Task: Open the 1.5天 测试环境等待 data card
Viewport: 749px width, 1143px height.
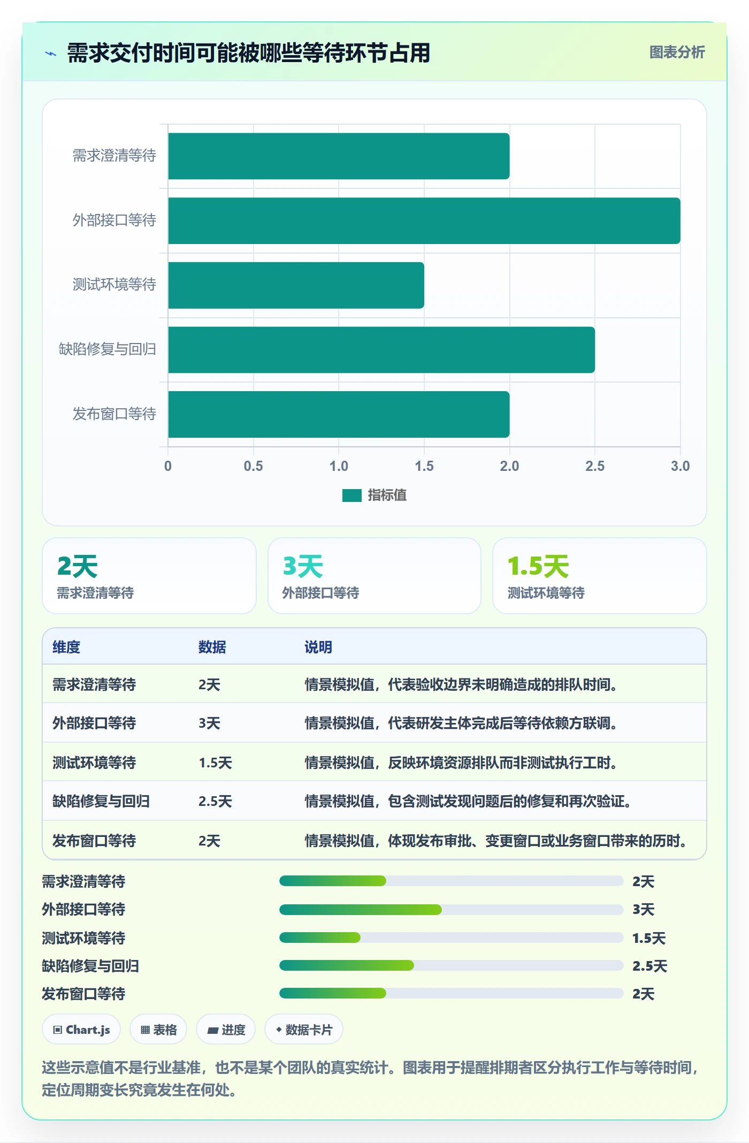Action: tap(600, 576)
